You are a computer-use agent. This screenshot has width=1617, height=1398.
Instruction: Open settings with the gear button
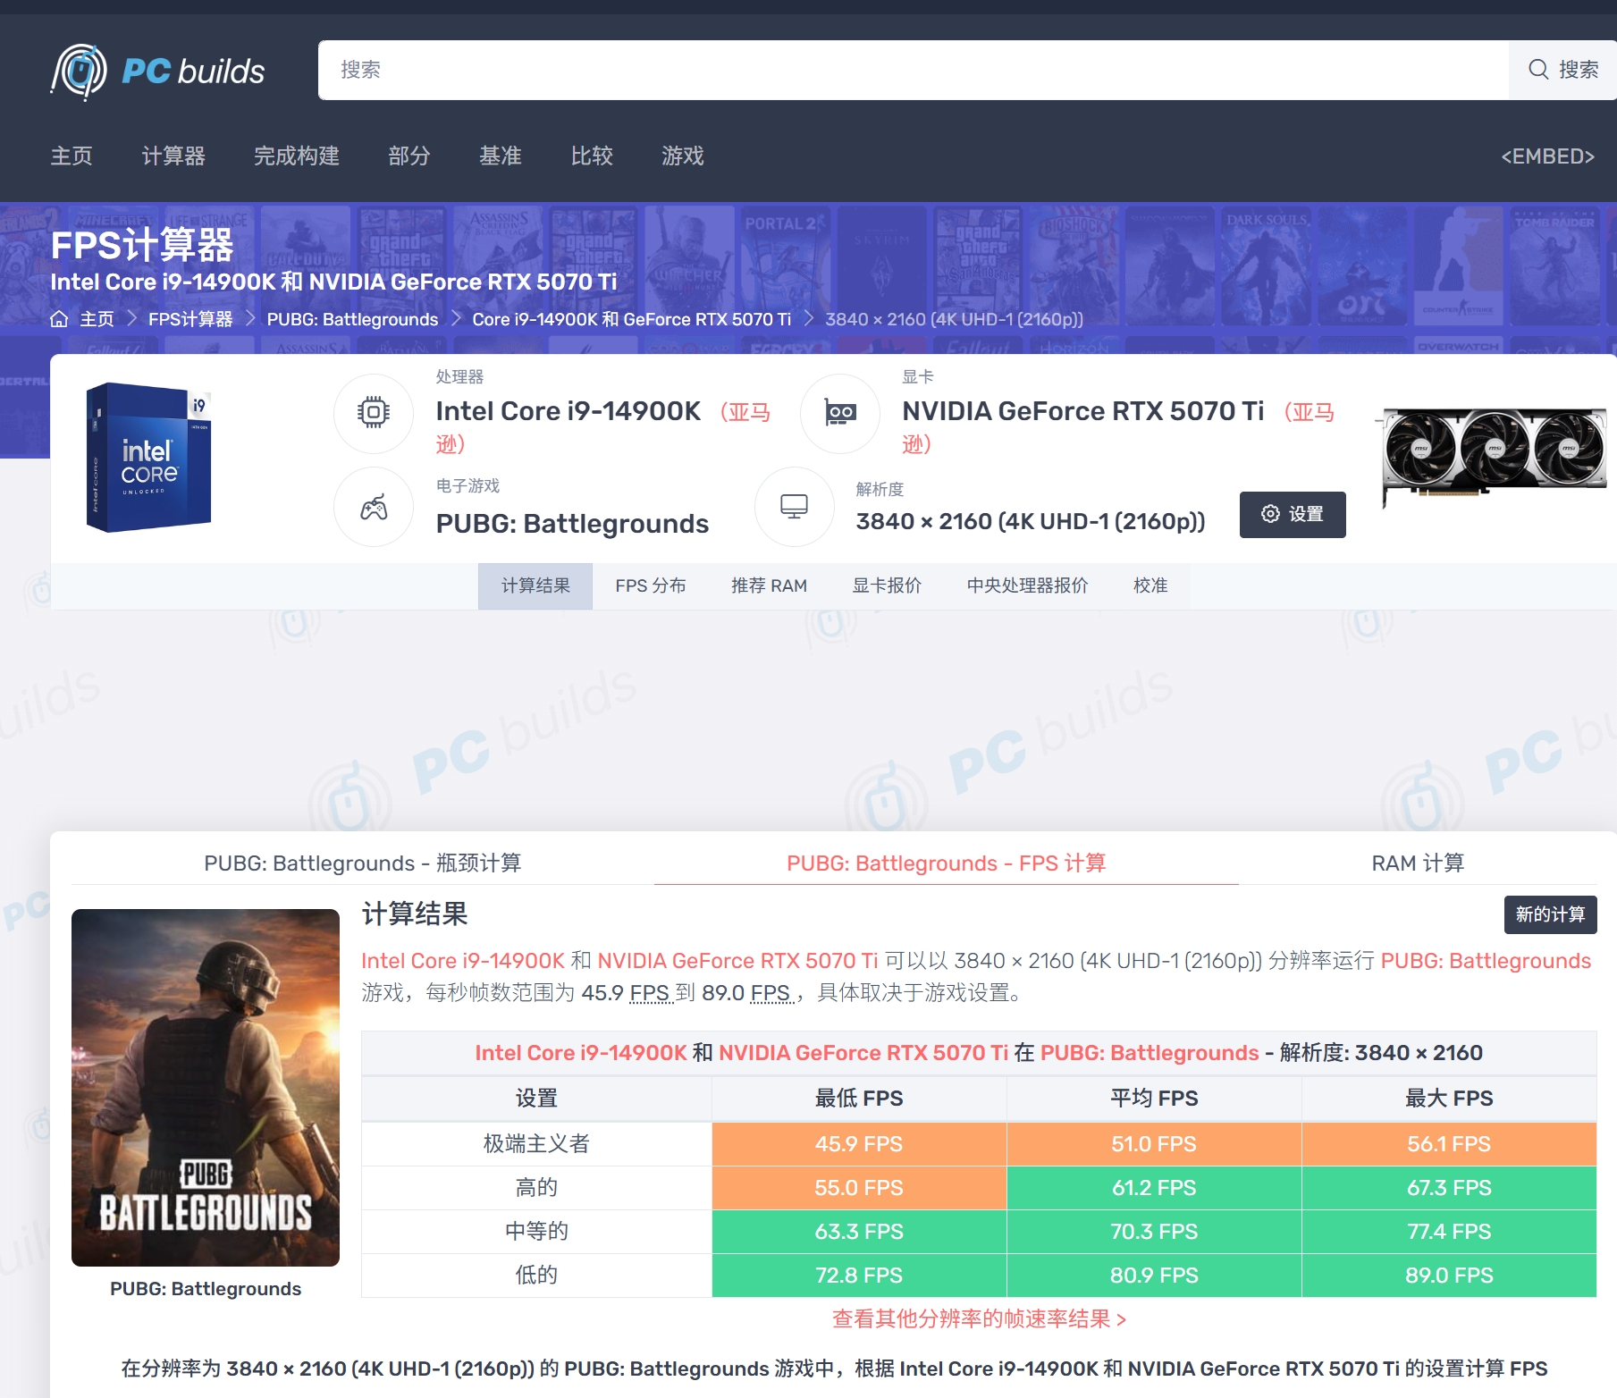click(1292, 514)
